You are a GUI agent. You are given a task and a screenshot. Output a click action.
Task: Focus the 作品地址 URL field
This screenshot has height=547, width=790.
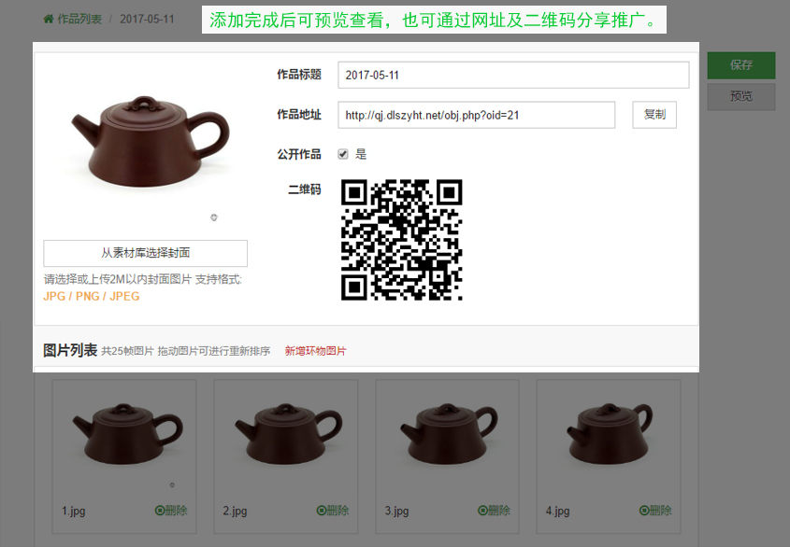[476, 115]
